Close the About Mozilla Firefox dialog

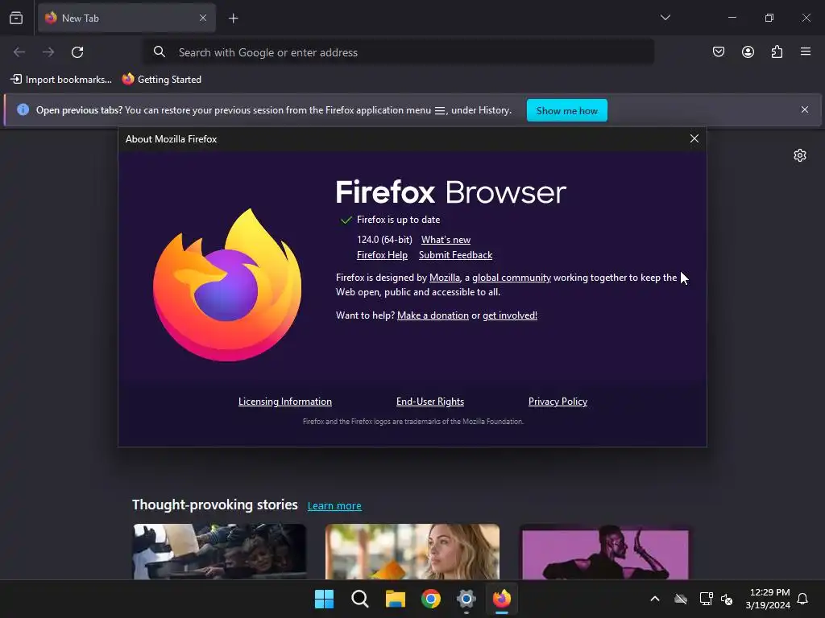694,138
